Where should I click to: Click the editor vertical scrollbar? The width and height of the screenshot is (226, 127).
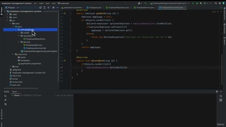click(x=222, y=70)
